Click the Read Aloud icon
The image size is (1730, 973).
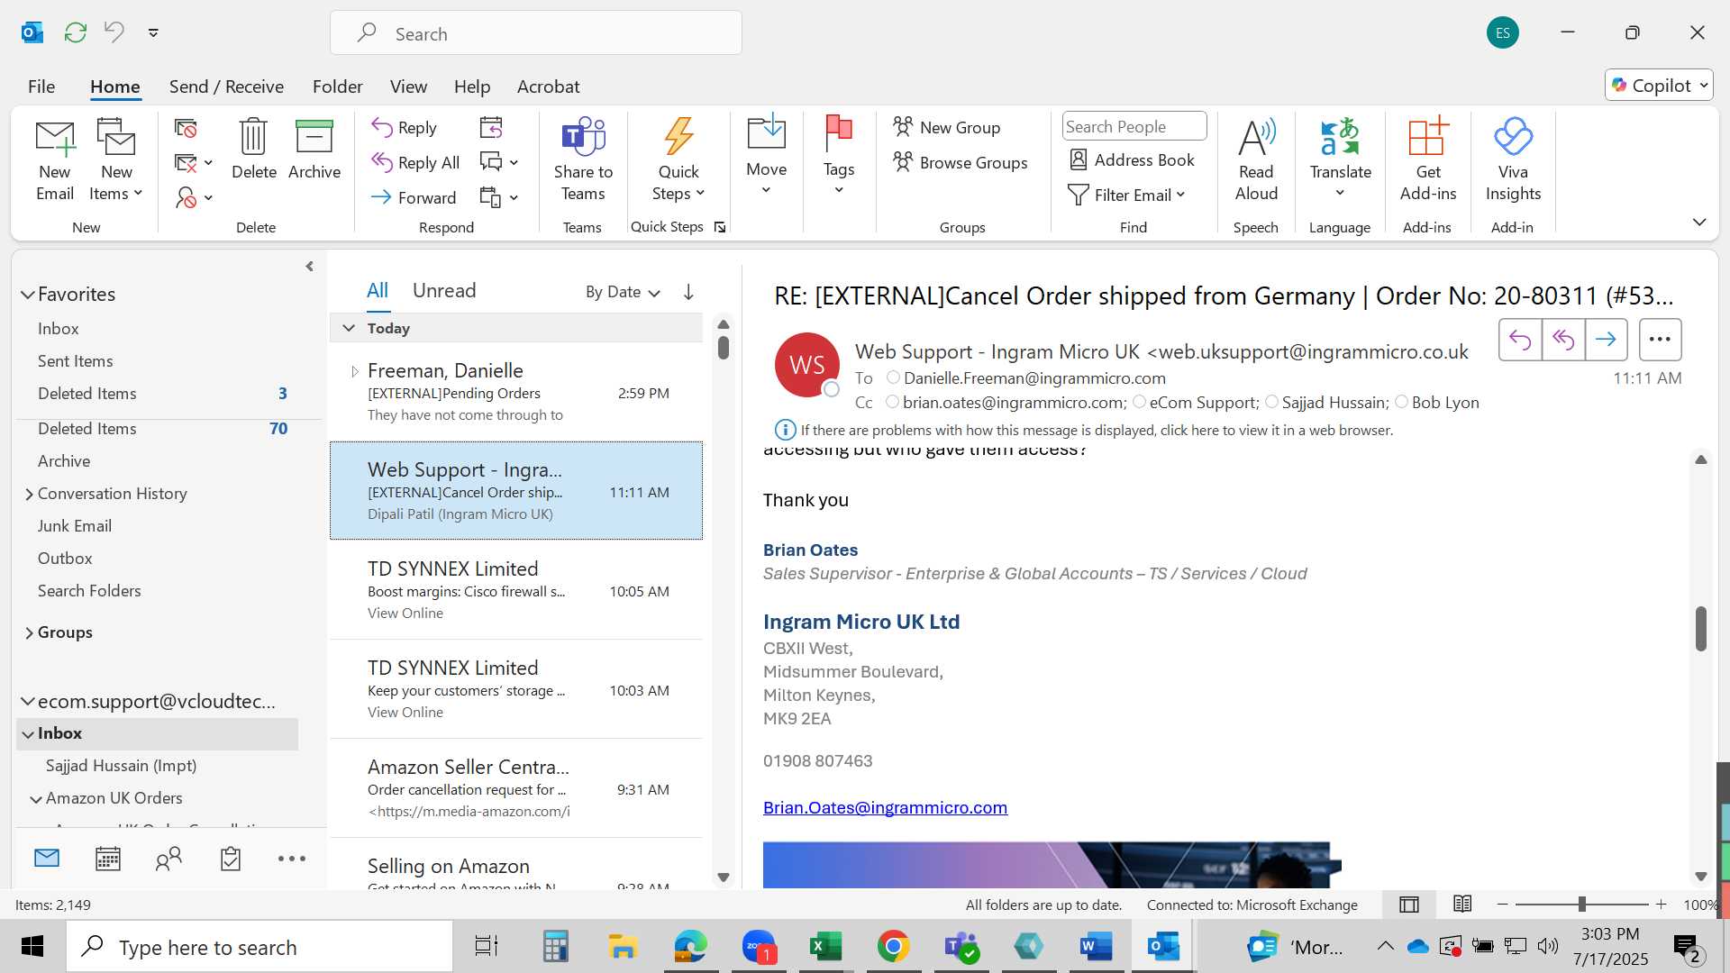click(1256, 159)
